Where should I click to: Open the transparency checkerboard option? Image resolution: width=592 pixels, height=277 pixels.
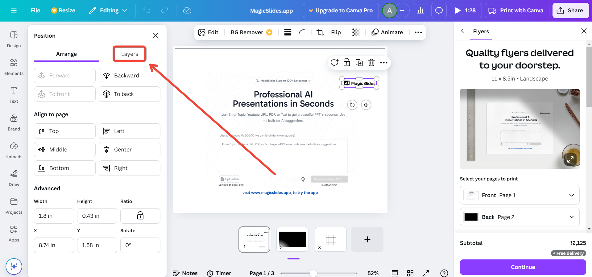click(x=356, y=32)
